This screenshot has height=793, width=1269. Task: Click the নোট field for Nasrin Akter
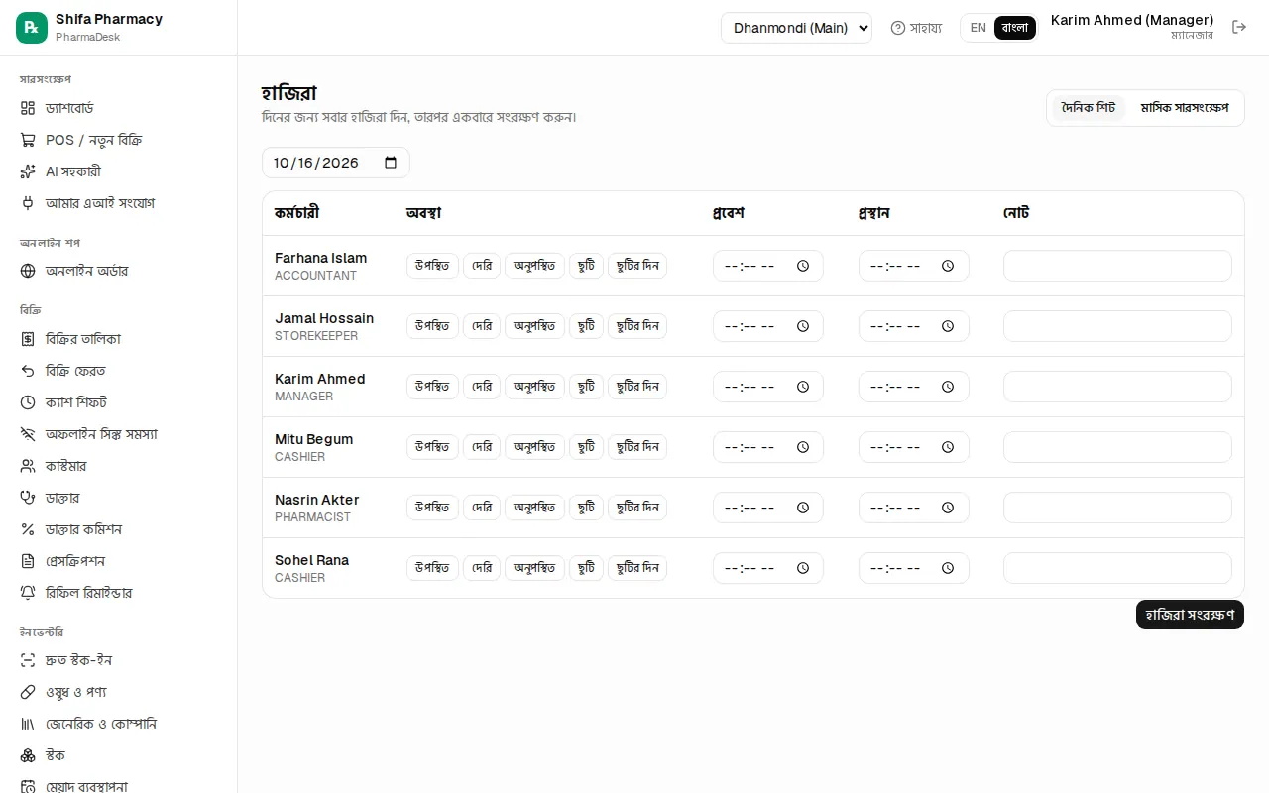pos(1117,508)
